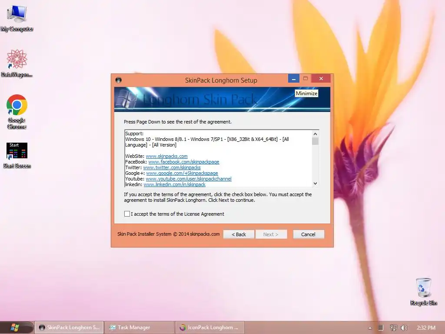Click the 2:32 PM taskbar clock

click(x=426, y=328)
